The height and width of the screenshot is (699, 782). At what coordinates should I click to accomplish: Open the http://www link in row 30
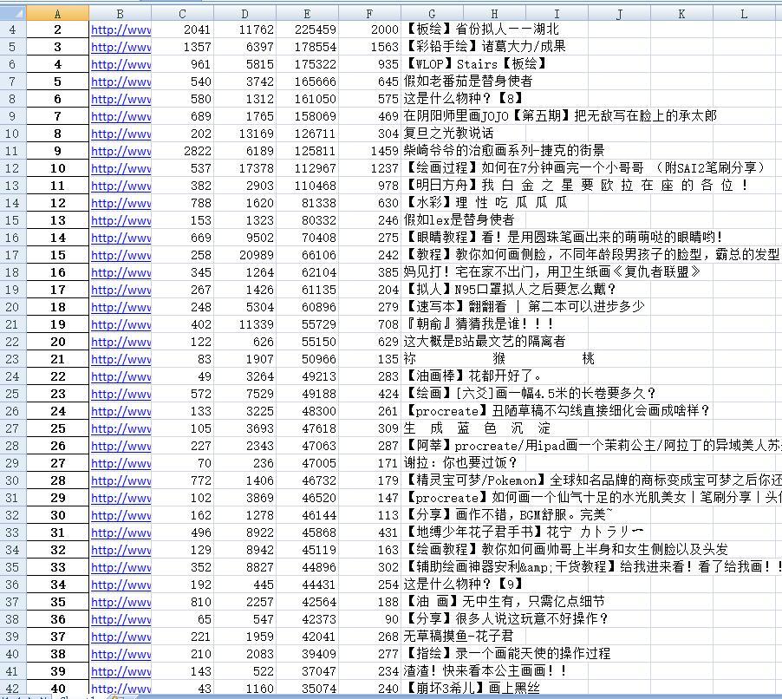click(x=121, y=480)
